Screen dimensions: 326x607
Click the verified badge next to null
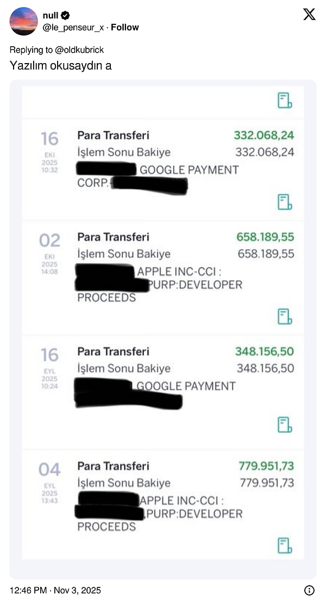(66, 16)
